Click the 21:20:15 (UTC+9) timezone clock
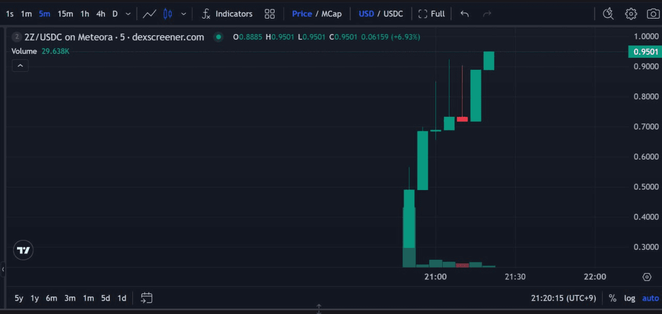 [x=563, y=298]
